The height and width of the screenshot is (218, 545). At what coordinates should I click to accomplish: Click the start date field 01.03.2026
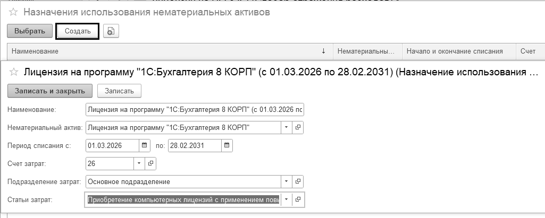[112, 145]
